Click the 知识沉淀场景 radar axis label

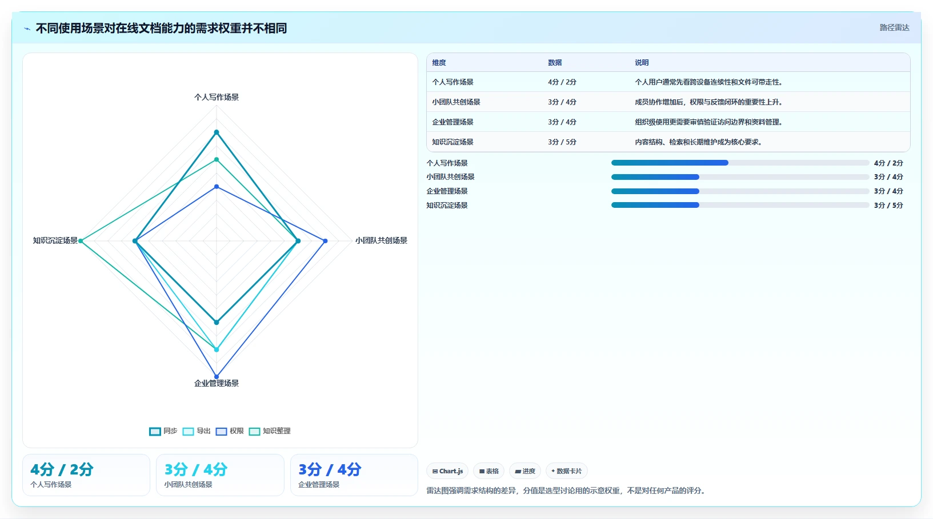click(55, 240)
